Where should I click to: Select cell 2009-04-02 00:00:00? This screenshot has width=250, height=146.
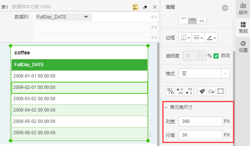[x=79, y=110]
